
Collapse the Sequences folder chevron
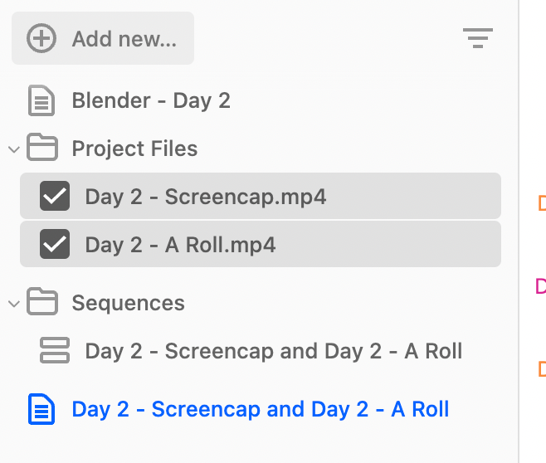14,304
